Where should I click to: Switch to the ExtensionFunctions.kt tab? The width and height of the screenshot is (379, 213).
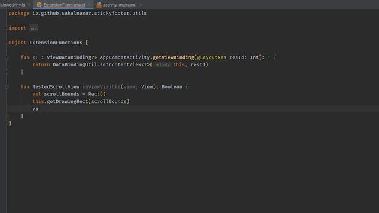(64, 5)
